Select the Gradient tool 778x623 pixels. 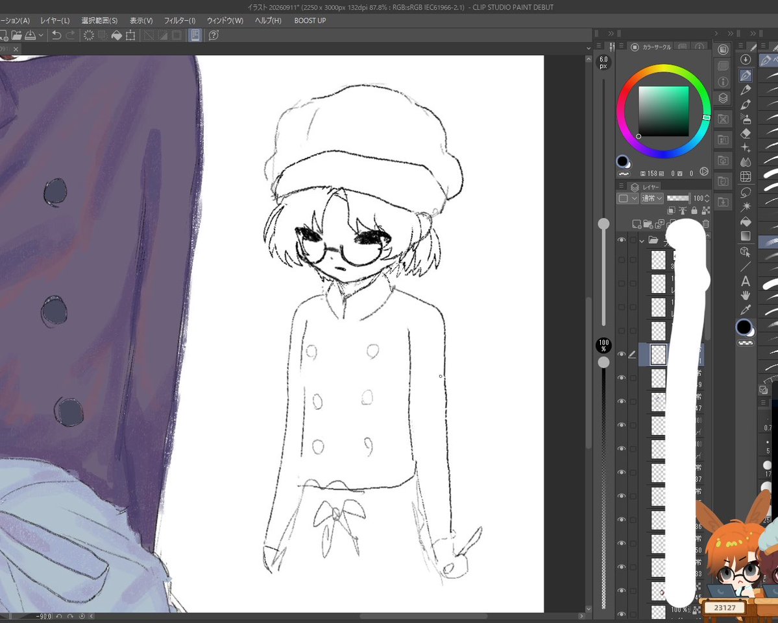pyautogui.click(x=746, y=236)
